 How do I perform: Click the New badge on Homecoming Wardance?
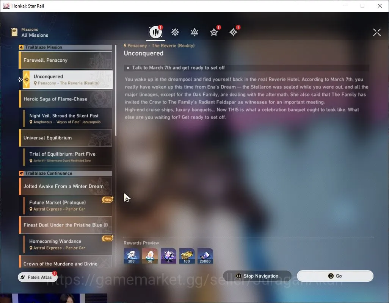point(108,238)
